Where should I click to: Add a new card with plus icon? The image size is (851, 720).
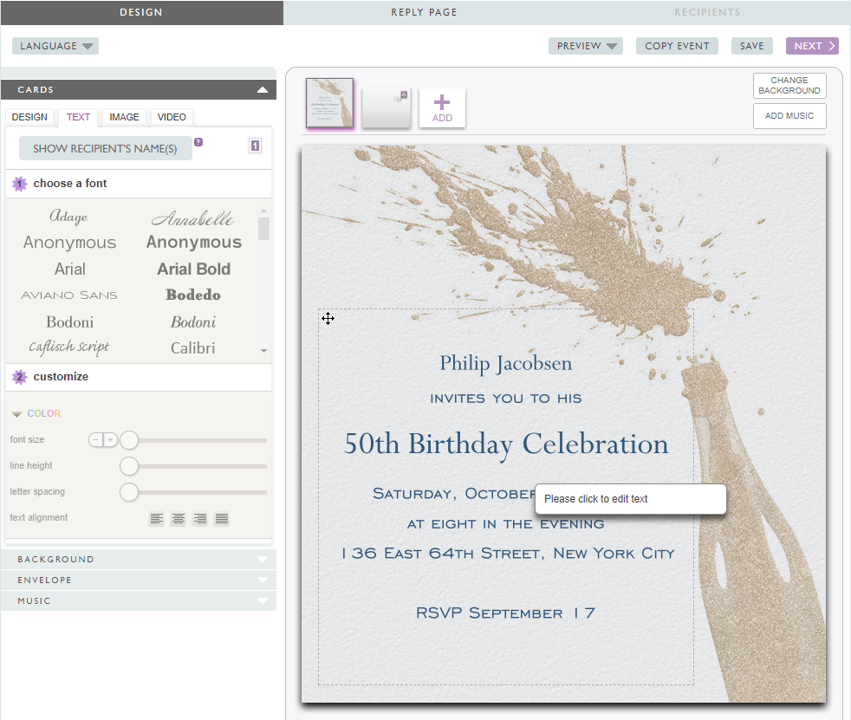click(x=442, y=108)
